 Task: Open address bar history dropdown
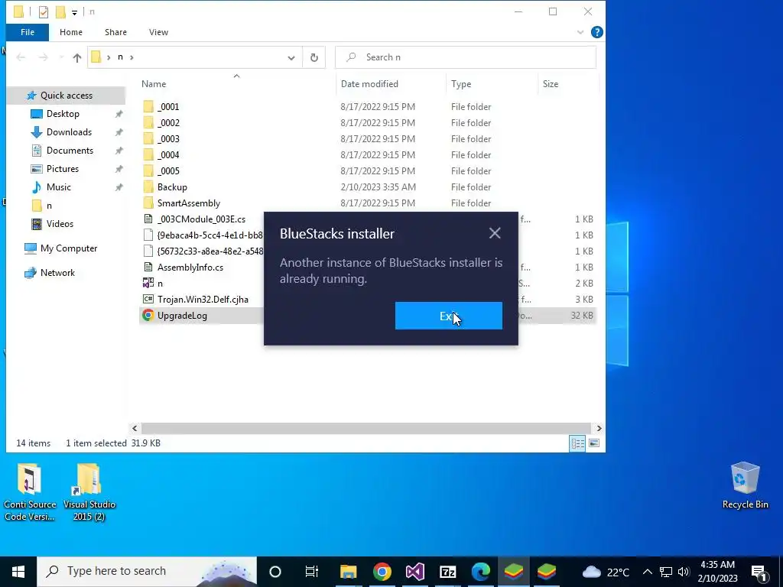[291, 57]
